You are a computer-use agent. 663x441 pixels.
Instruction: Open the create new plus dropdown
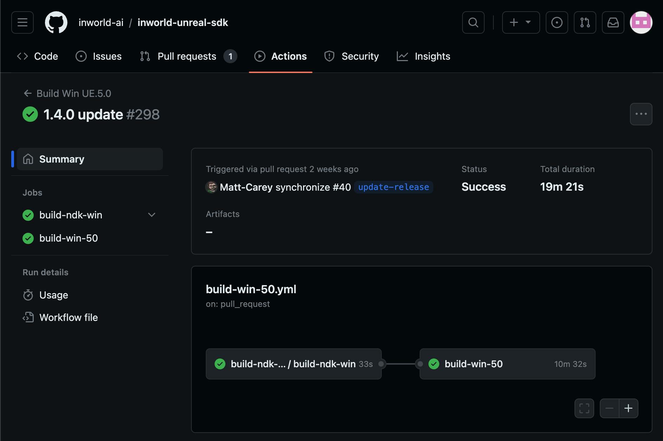tap(521, 22)
